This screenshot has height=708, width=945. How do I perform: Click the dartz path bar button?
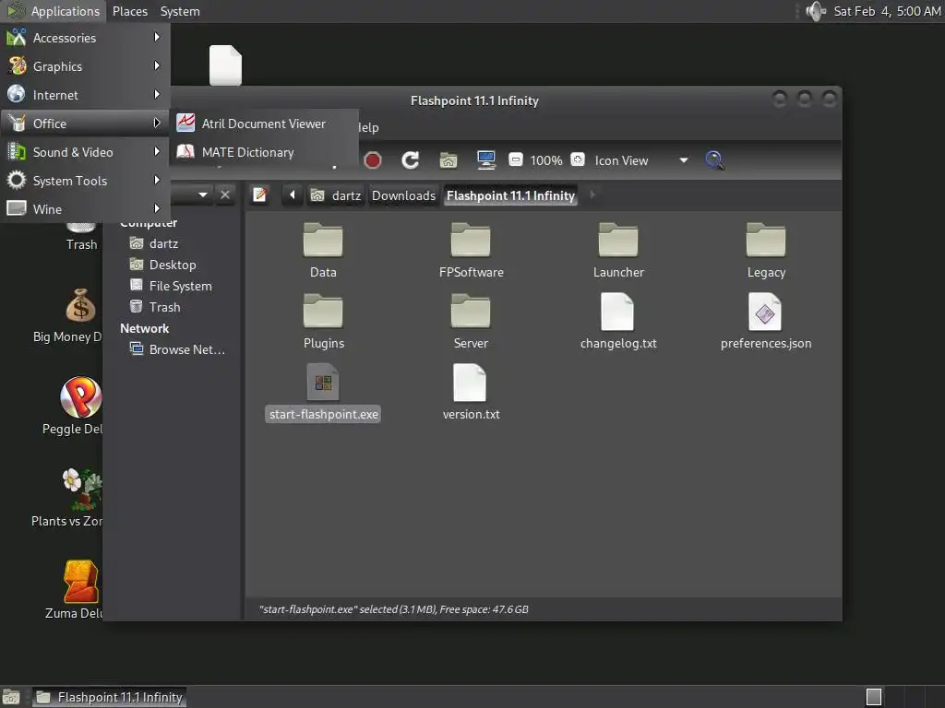coord(336,195)
